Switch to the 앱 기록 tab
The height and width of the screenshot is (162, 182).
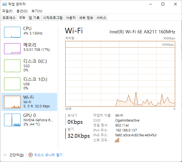[34, 18]
